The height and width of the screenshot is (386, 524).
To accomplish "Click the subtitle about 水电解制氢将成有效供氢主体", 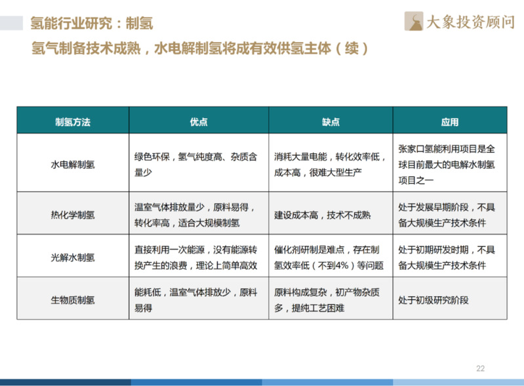I will pyautogui.click(x=200, y=48).
